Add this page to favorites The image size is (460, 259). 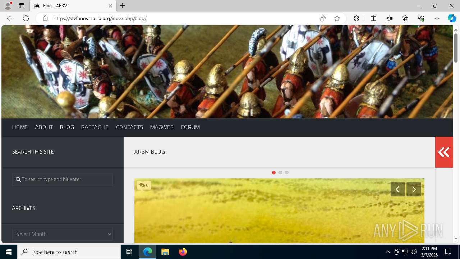click(x=337, y=18)
